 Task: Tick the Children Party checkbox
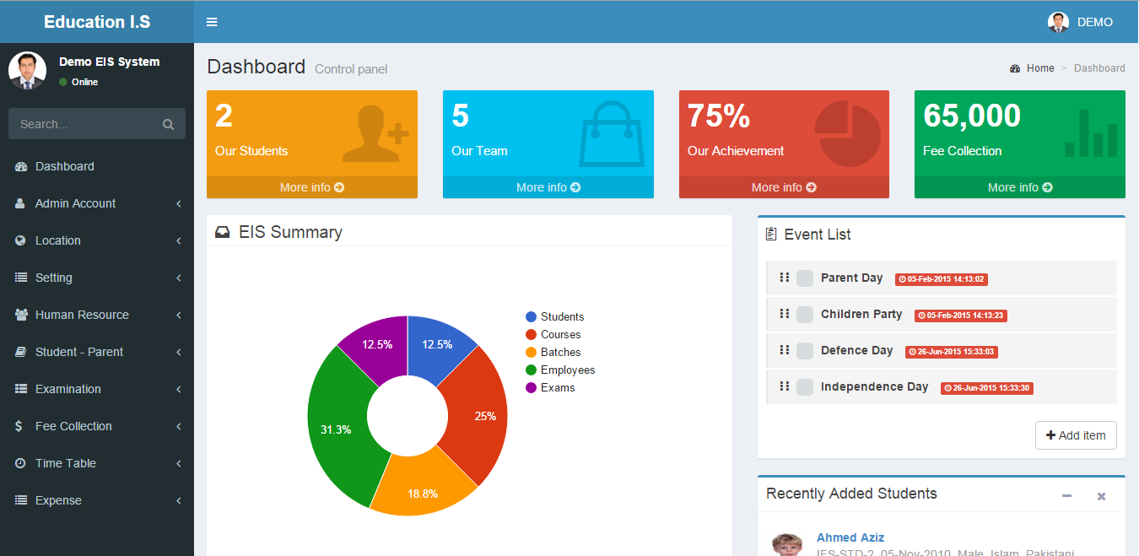(805, 315)
